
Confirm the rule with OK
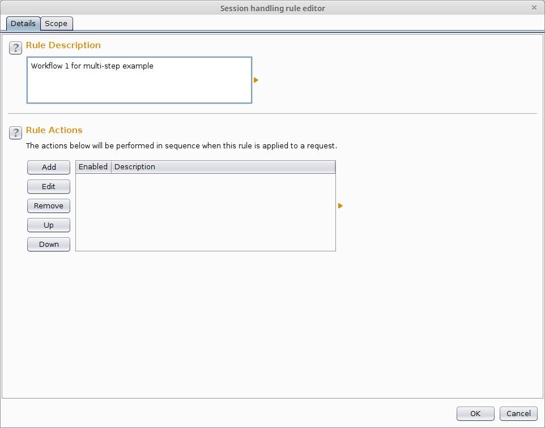click(x=475, y=413)
